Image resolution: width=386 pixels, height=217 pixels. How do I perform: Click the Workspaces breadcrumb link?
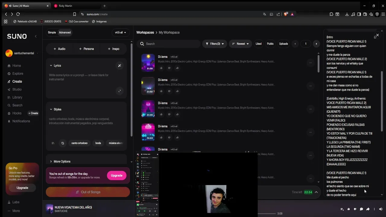tap(145, 33)
